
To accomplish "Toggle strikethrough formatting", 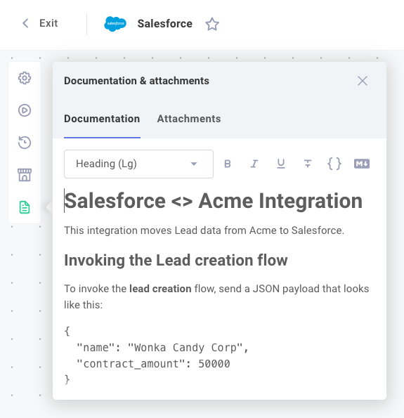I will 308,164.
